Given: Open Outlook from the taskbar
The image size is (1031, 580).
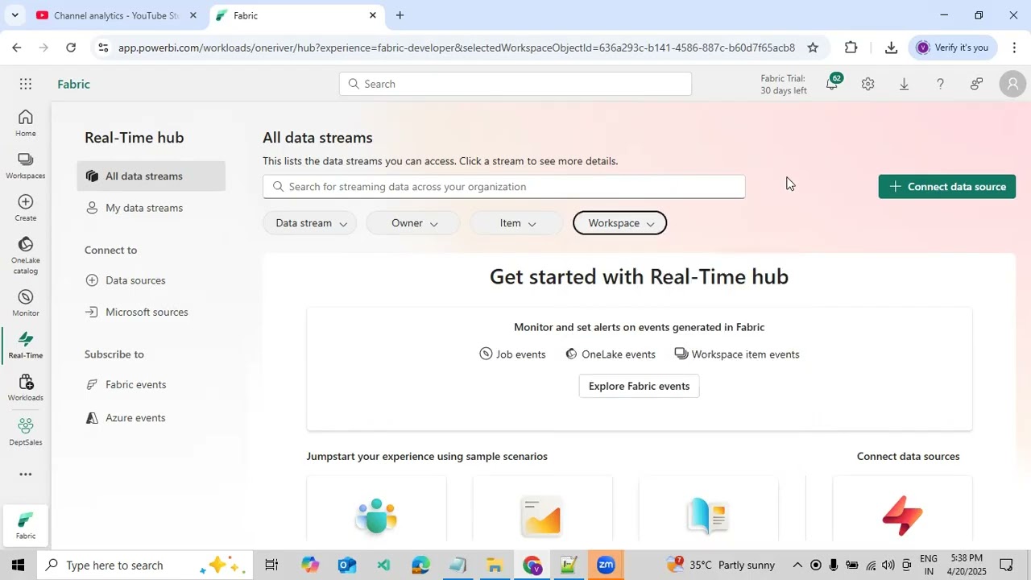Looking at the screenshot, I should coord(346,565).
